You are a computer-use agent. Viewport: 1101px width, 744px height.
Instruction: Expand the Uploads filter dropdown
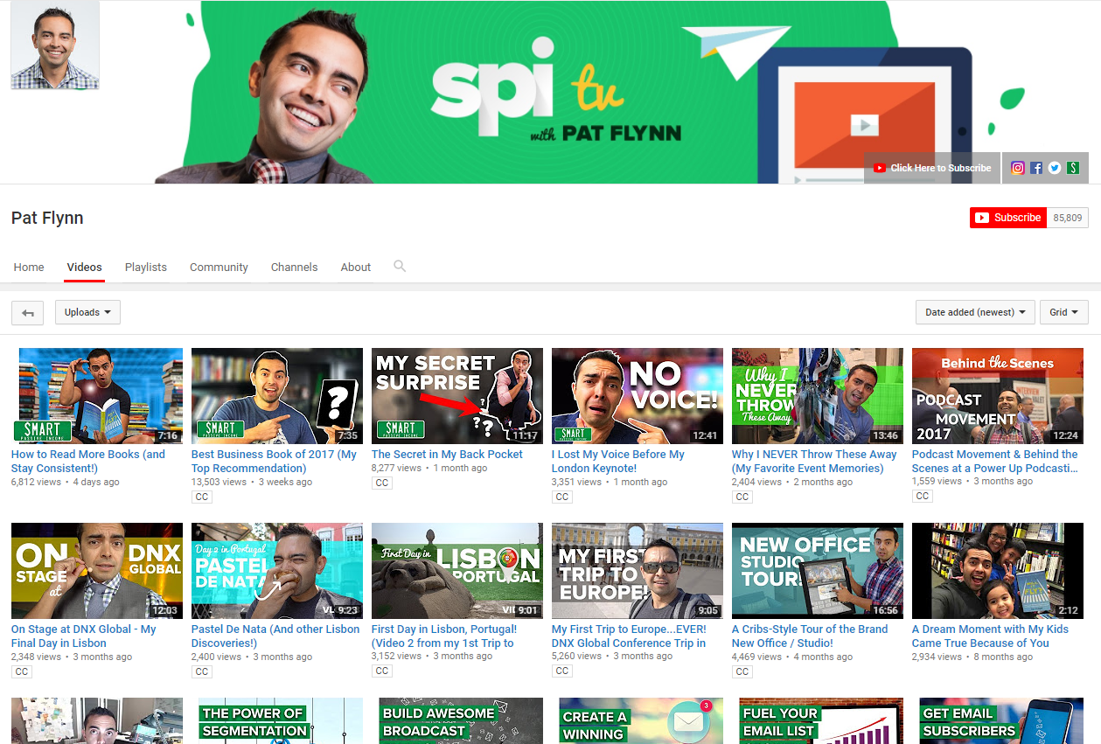coord(87,312)
